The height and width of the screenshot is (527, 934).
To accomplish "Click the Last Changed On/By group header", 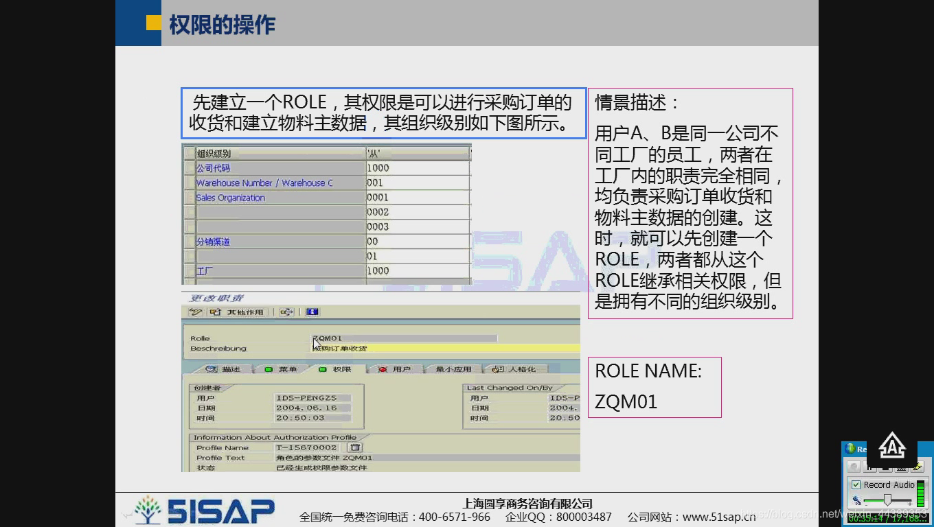I will 510,388.
